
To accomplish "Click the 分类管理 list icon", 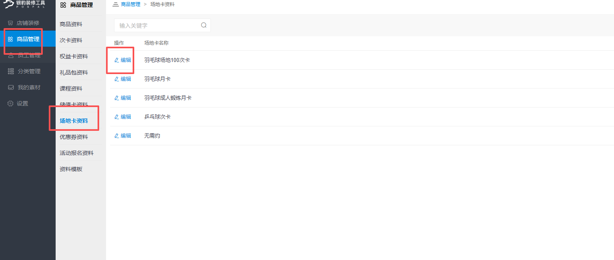I will coord(10,71).
